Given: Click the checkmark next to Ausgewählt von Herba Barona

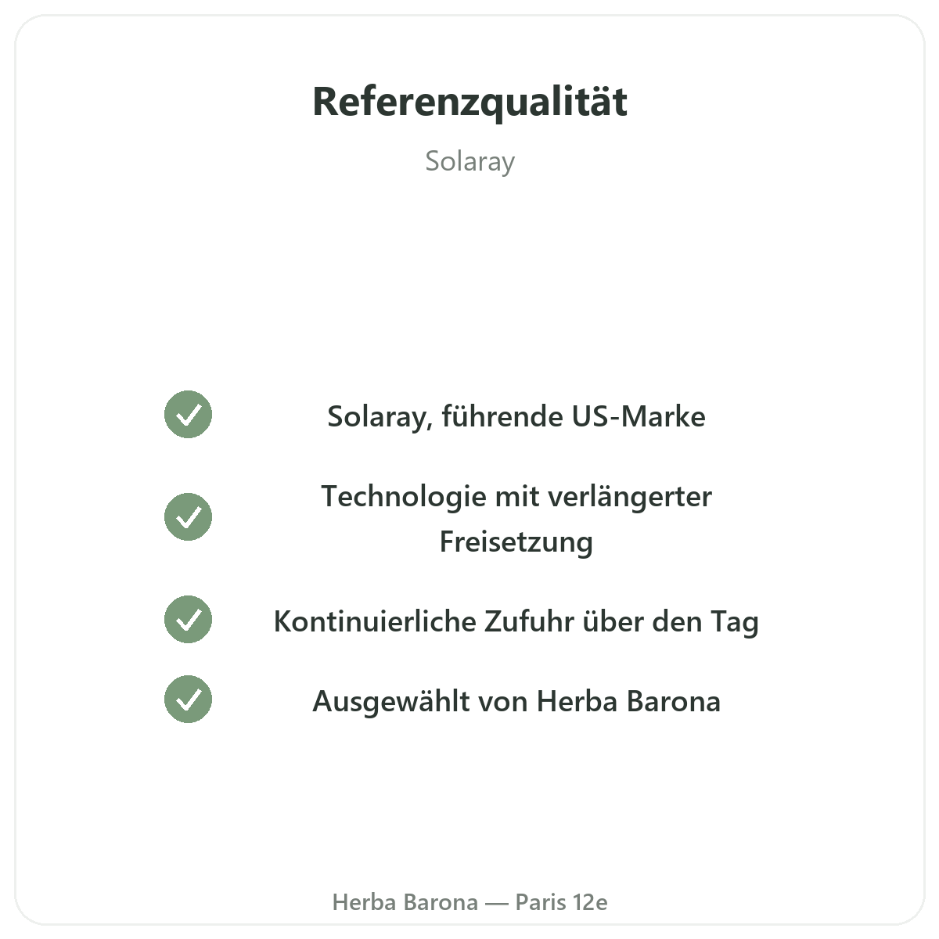Looking at the screenshot, I should 188,699.
